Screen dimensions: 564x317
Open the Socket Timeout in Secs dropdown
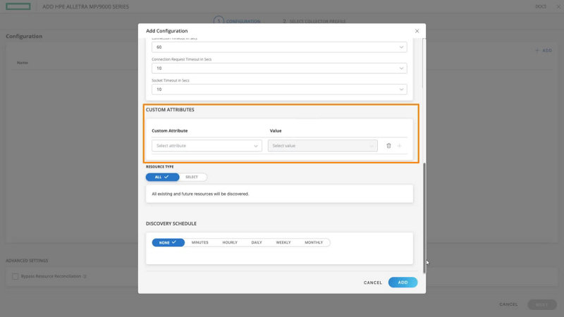click(x=279, y=89)
